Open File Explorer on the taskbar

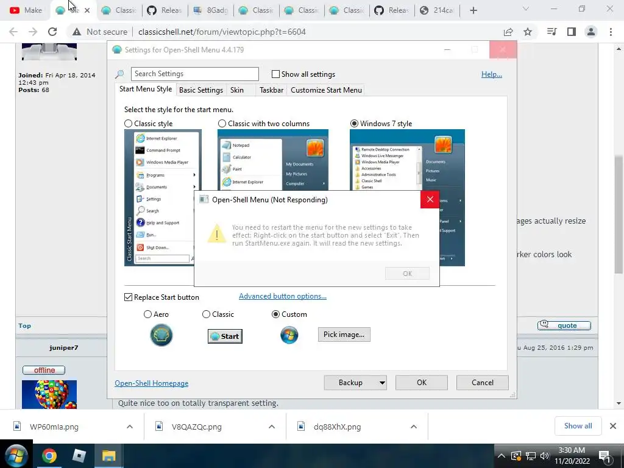[108, 456]
